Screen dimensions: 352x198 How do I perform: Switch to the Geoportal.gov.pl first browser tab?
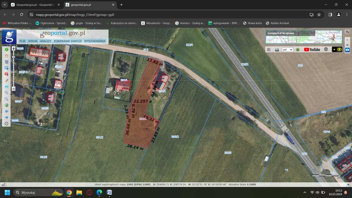point(35,5)
